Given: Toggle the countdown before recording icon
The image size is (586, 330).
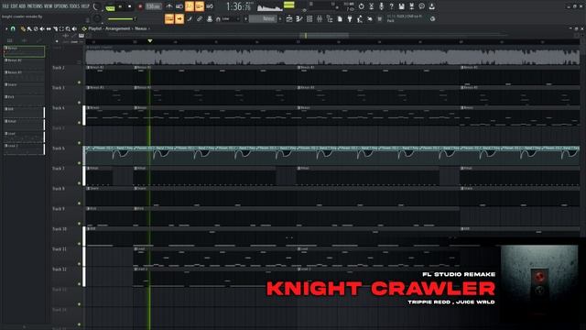Looking at the screenshot, I should [x=179, y=6].
